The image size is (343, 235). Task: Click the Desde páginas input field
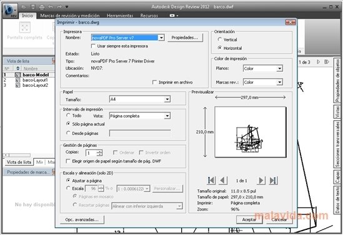[x=140, y=133]
